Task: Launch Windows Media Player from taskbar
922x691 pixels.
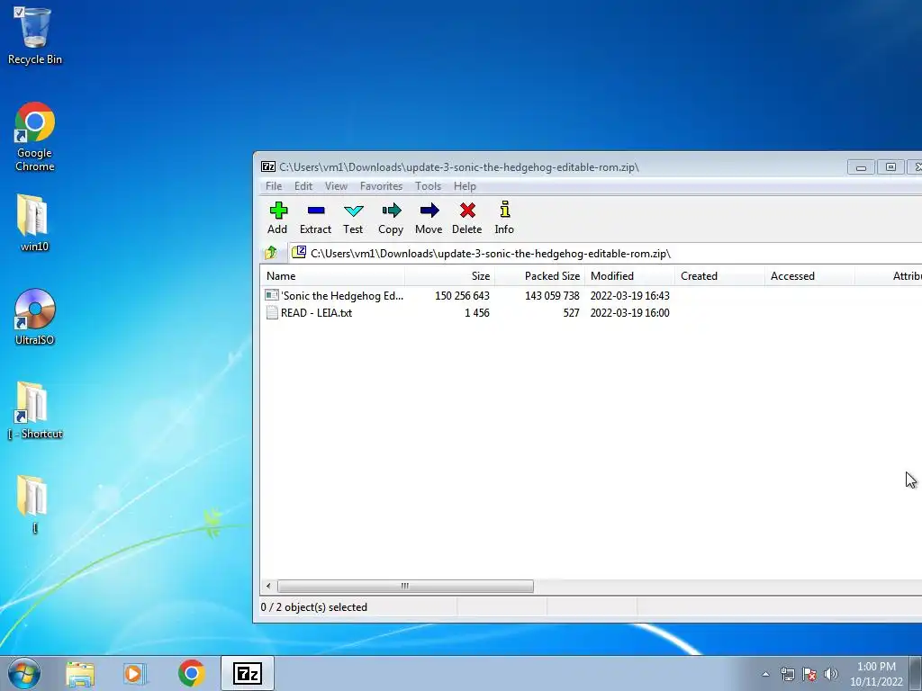Action: point(134,674)
